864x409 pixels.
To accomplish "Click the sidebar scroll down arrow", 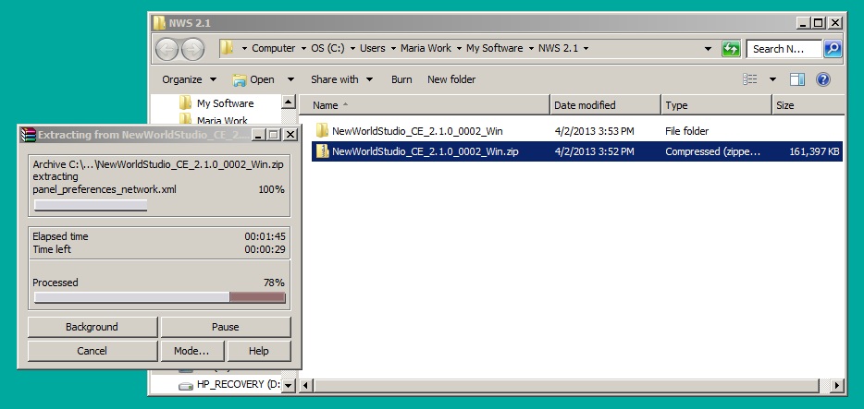I will [x=289, y=385].
